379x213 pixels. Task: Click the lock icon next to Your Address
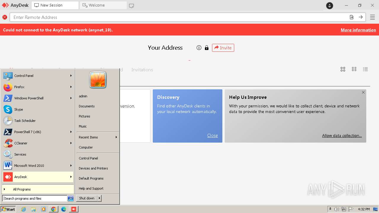(x=207, y=48)
